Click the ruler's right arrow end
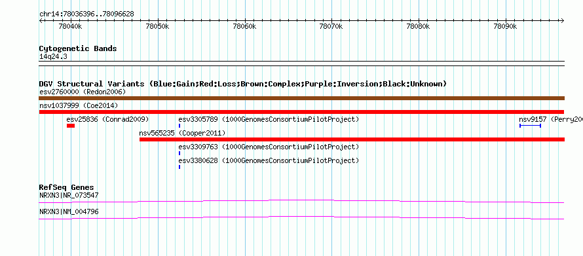Viewport: 583px width, 256px height. (x=562, y=21)
